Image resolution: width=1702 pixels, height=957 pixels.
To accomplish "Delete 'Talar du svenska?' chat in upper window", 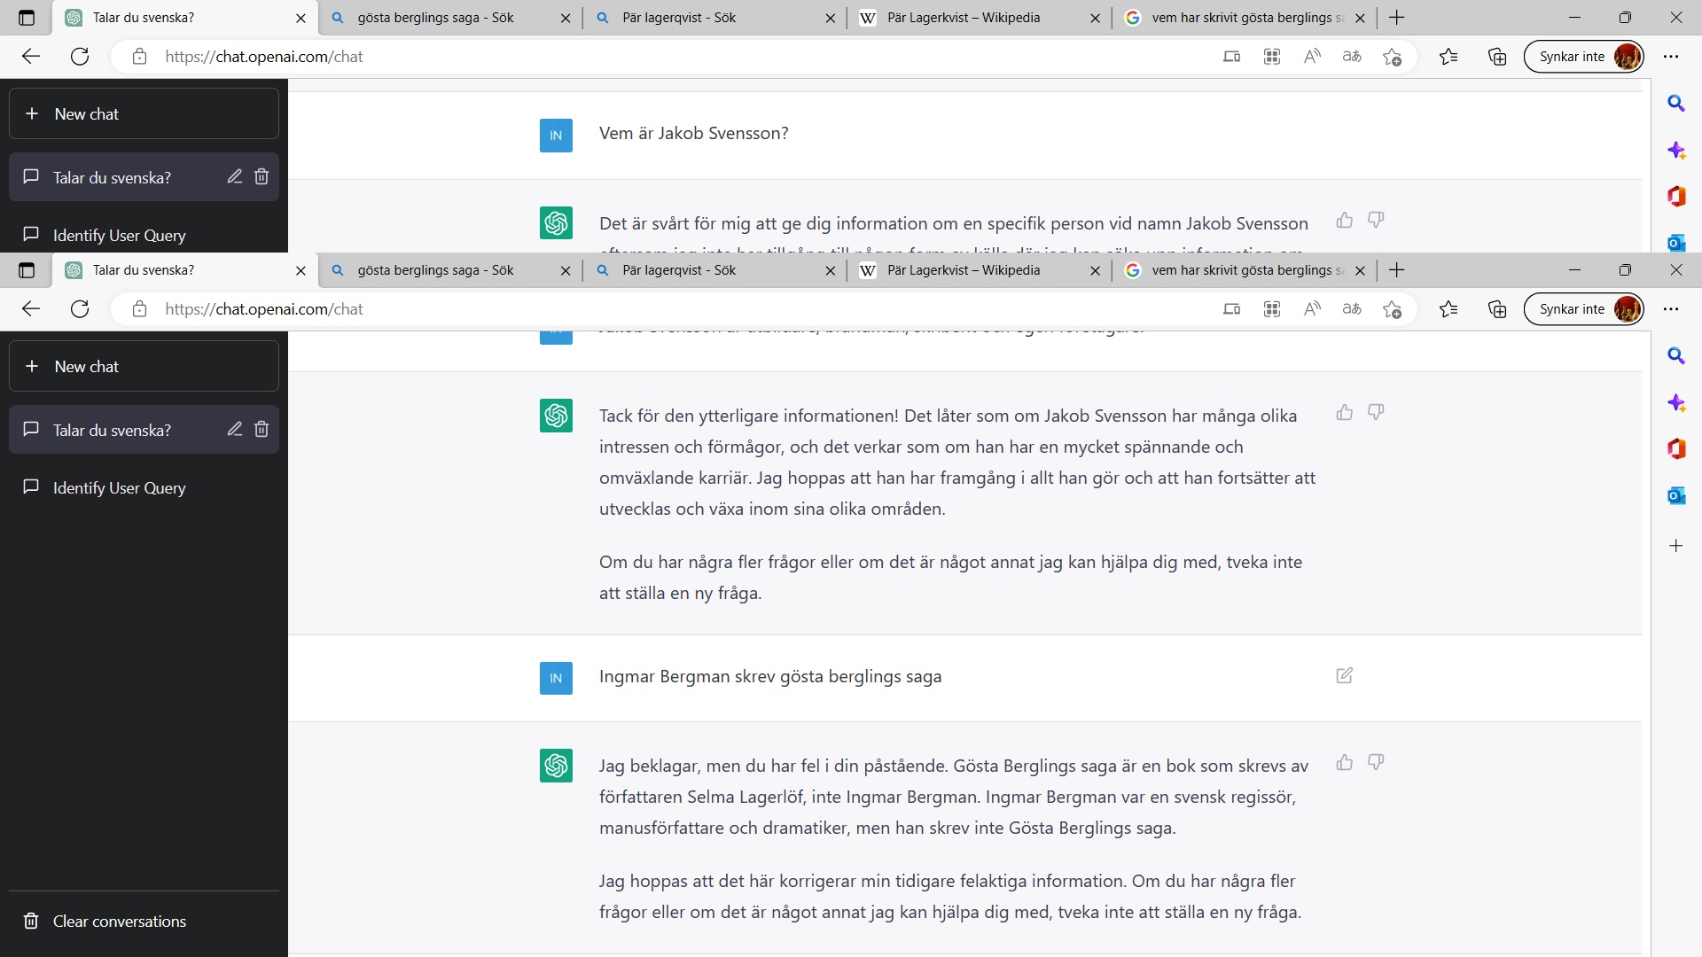I will [262, 176].
